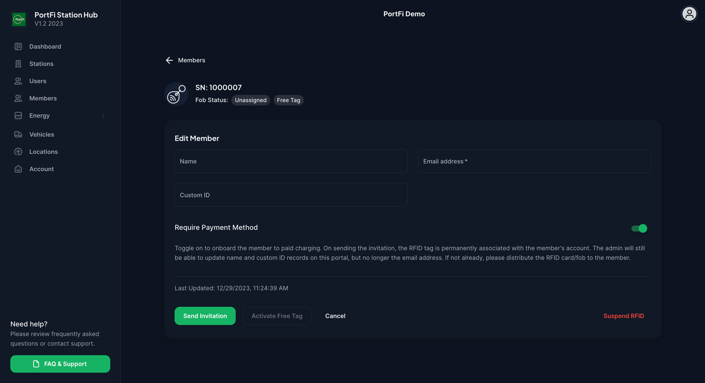705x383 pixels.
Task: Go to the Users menu item
Action: pyautogui.click(x=38, y=81)
